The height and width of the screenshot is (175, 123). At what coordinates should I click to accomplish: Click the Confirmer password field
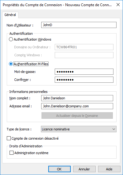pyautogui.click(x=84, y=80)
